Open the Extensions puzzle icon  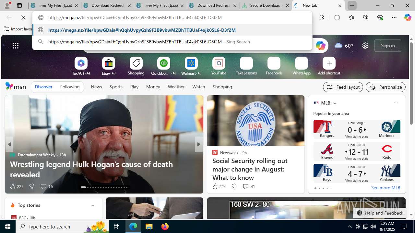(x=321, y=17)
